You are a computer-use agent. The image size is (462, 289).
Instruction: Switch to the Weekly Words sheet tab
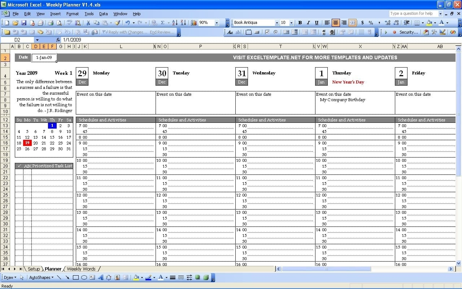click(x=82, y=269)
